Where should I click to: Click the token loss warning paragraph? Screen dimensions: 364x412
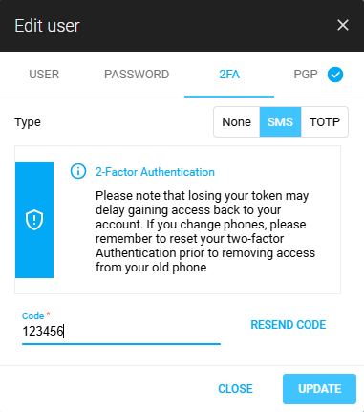tap(205, 231)
